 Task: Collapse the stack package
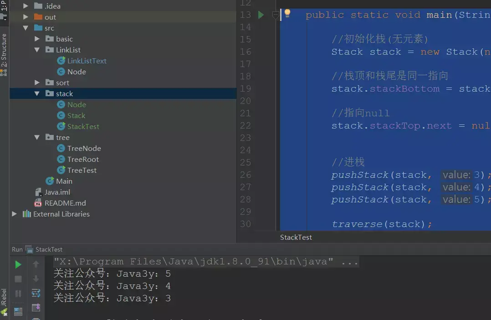pos(37,94)
